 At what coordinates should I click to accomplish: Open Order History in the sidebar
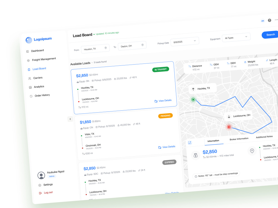pyautogui.click(x=42, y=95)
